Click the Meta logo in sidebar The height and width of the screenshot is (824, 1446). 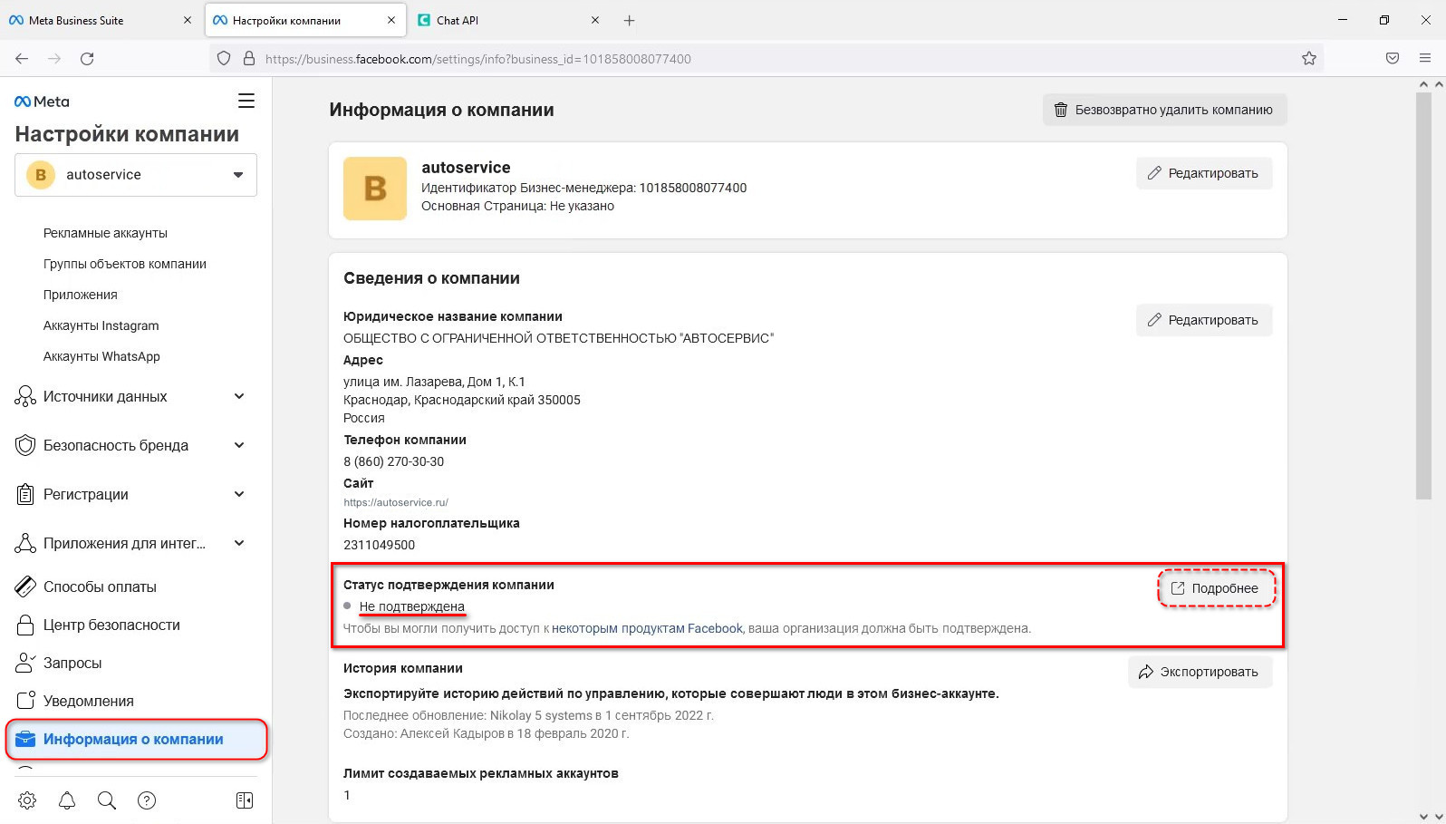tap(42, 102)
